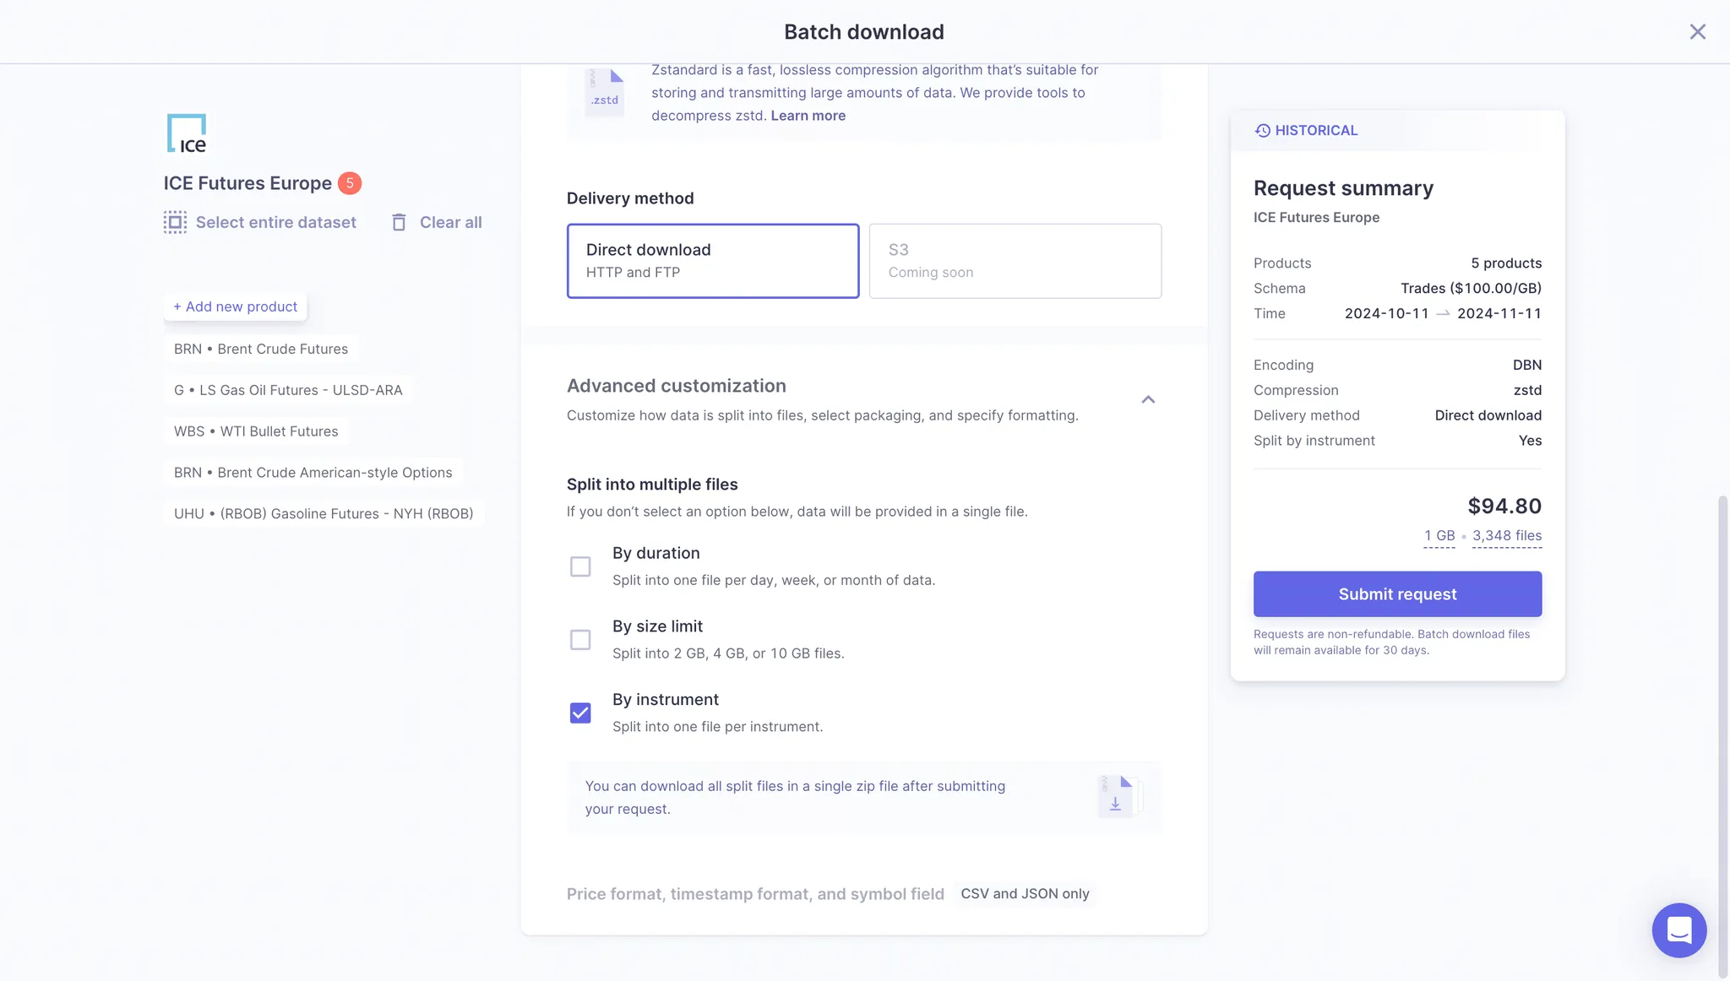
Task: Click the CSV and JSON only tag
Action: pos(1025,894)
